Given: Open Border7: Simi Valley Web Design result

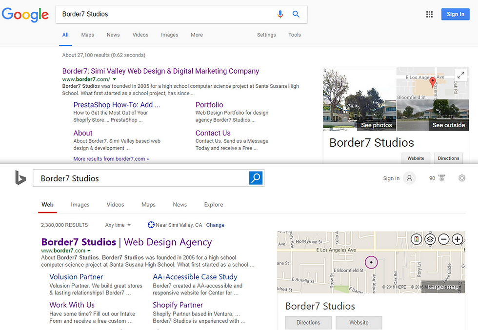Looking at the screenshot, I should pos(160,71).
